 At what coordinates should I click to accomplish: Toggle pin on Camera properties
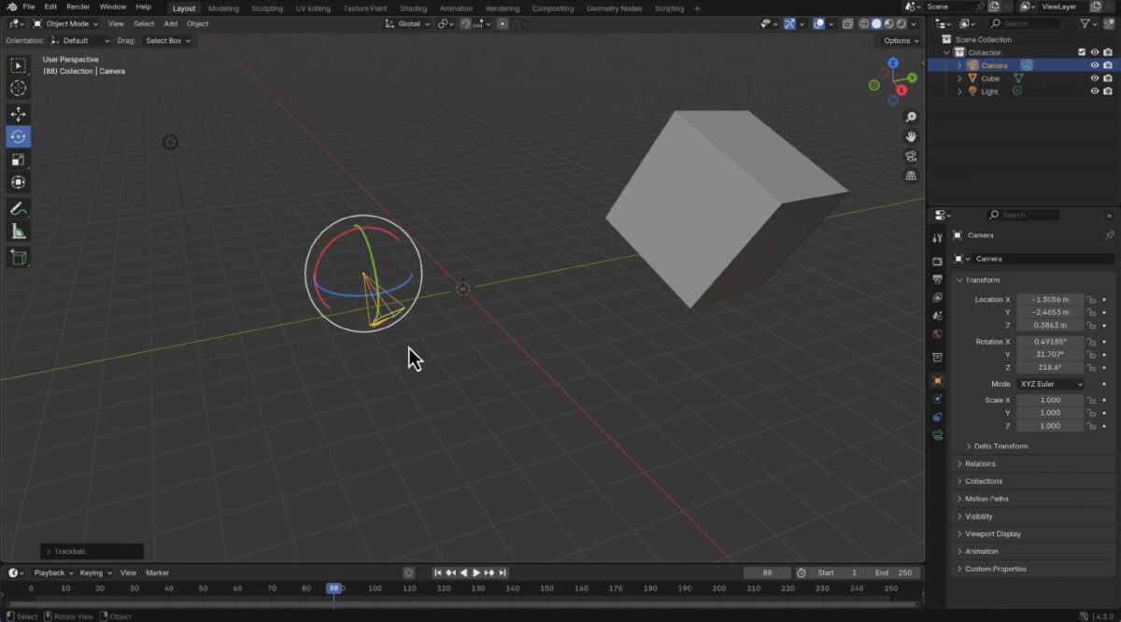tap(1109, 235)
